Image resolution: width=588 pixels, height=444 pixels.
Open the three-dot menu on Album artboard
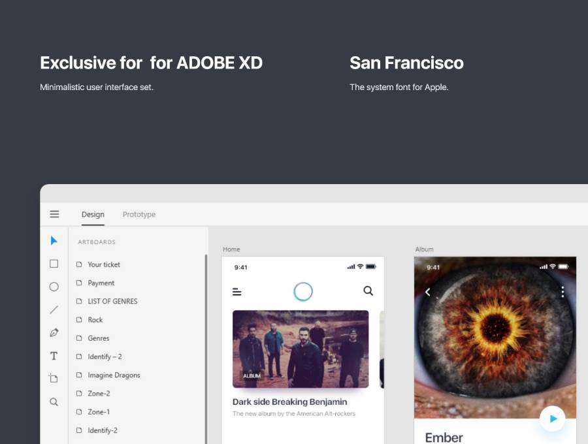point(563,292)
